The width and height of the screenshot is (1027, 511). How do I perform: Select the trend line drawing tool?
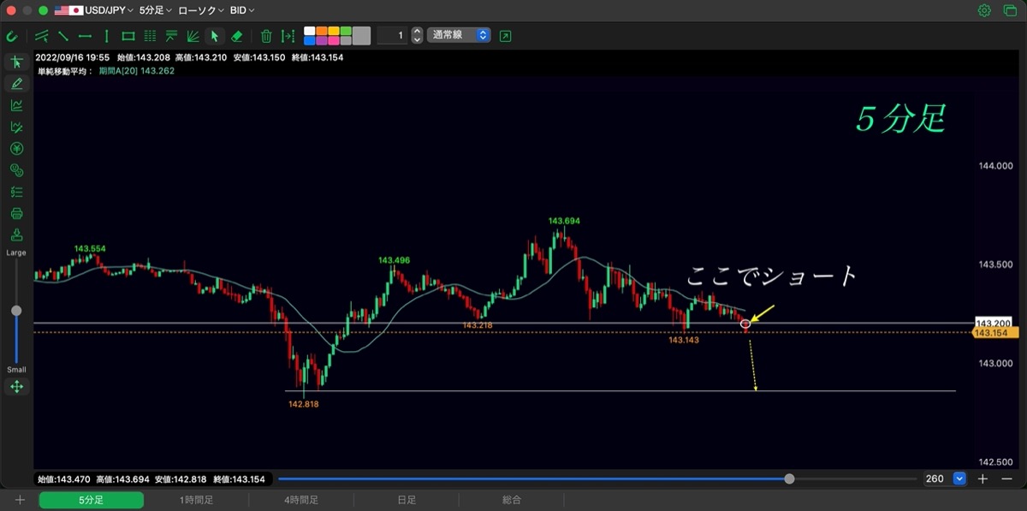[63, 36]
